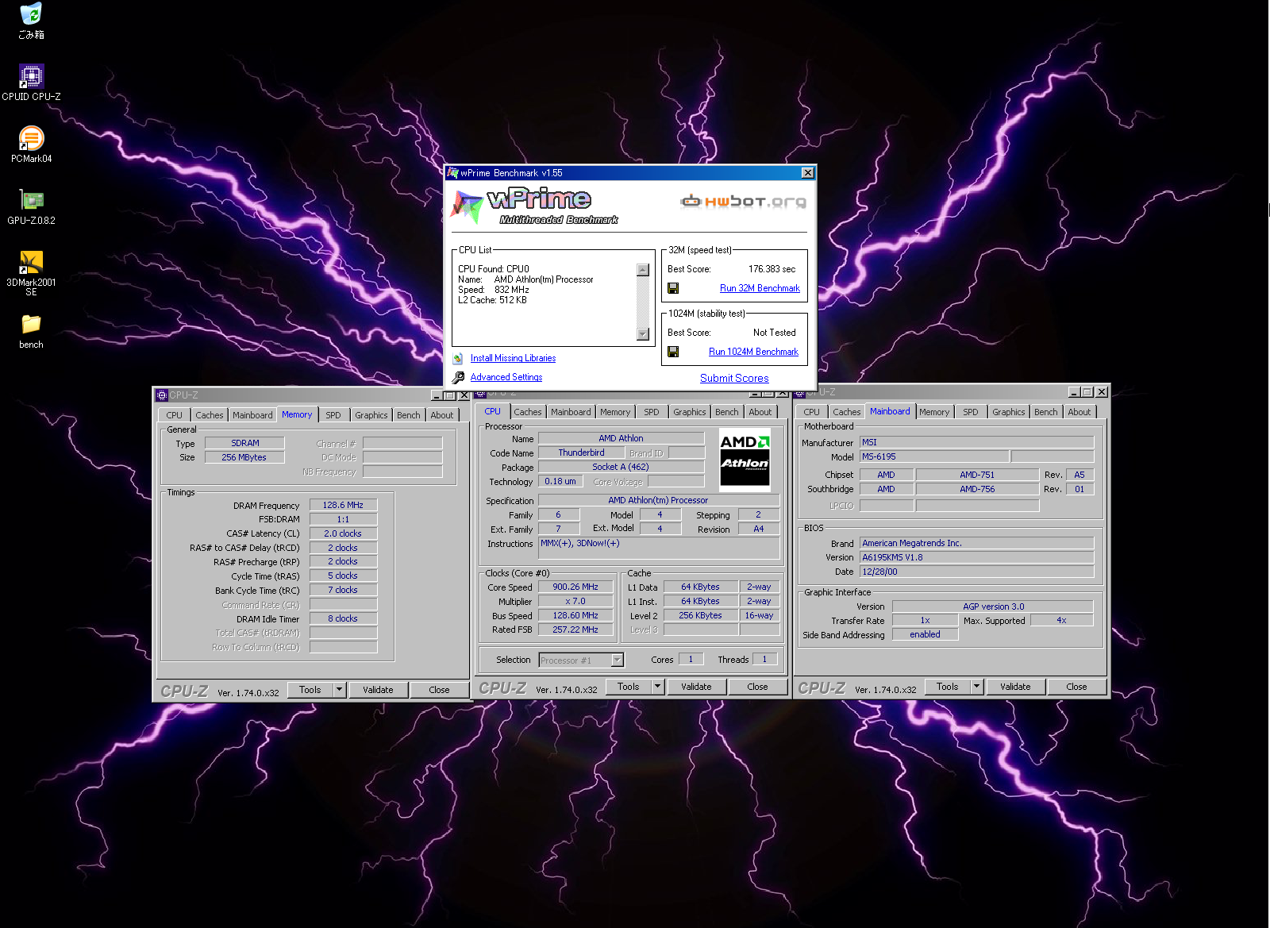Open PCMark04 desktop shortcut
1270x928 pixels.
31,144
